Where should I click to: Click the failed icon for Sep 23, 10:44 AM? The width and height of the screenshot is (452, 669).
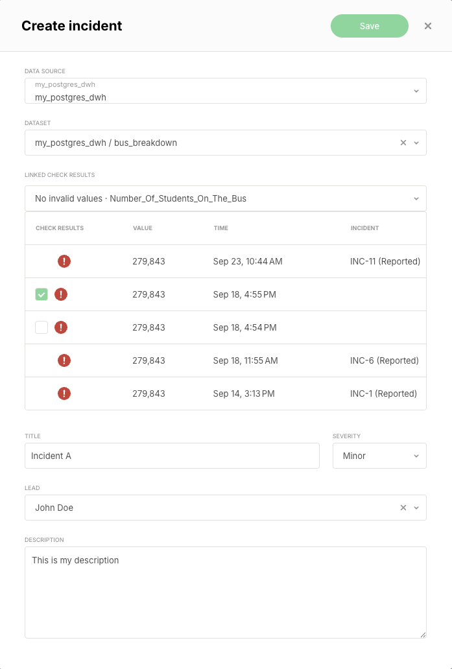(x=64, y=261)
